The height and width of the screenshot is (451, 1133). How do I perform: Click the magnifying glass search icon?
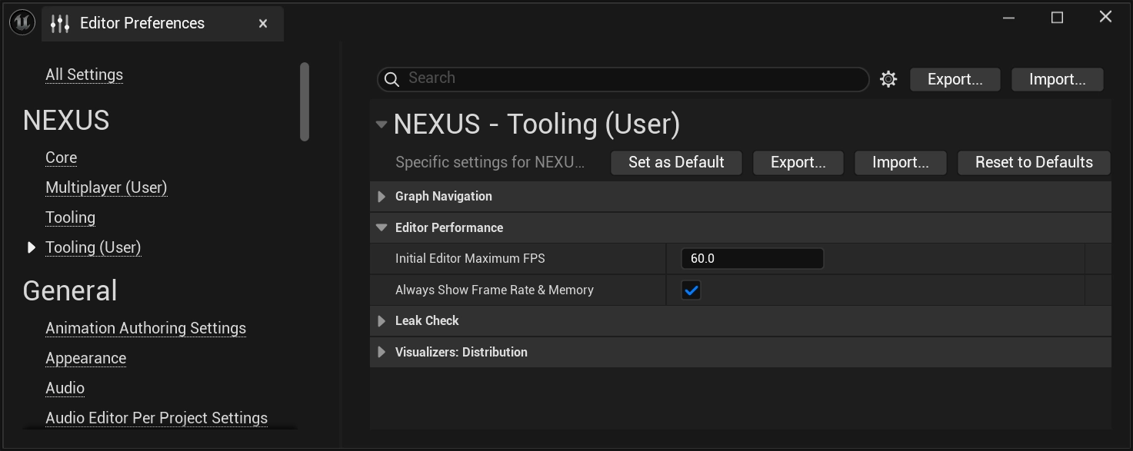[392, 78]
